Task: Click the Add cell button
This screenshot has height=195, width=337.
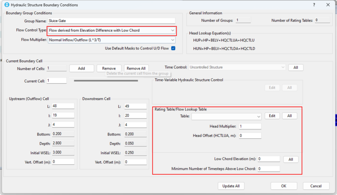Action: (82, 68)
